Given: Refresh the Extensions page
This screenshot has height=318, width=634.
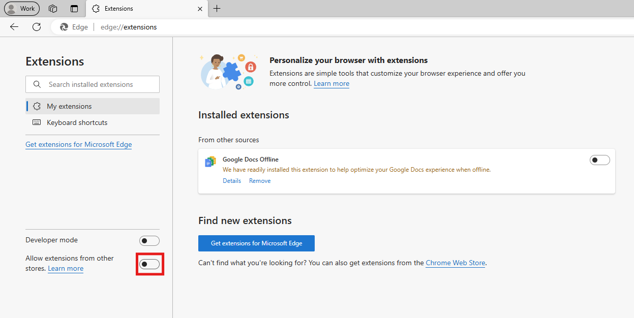Looking at the screenshot, I should 37,27.
